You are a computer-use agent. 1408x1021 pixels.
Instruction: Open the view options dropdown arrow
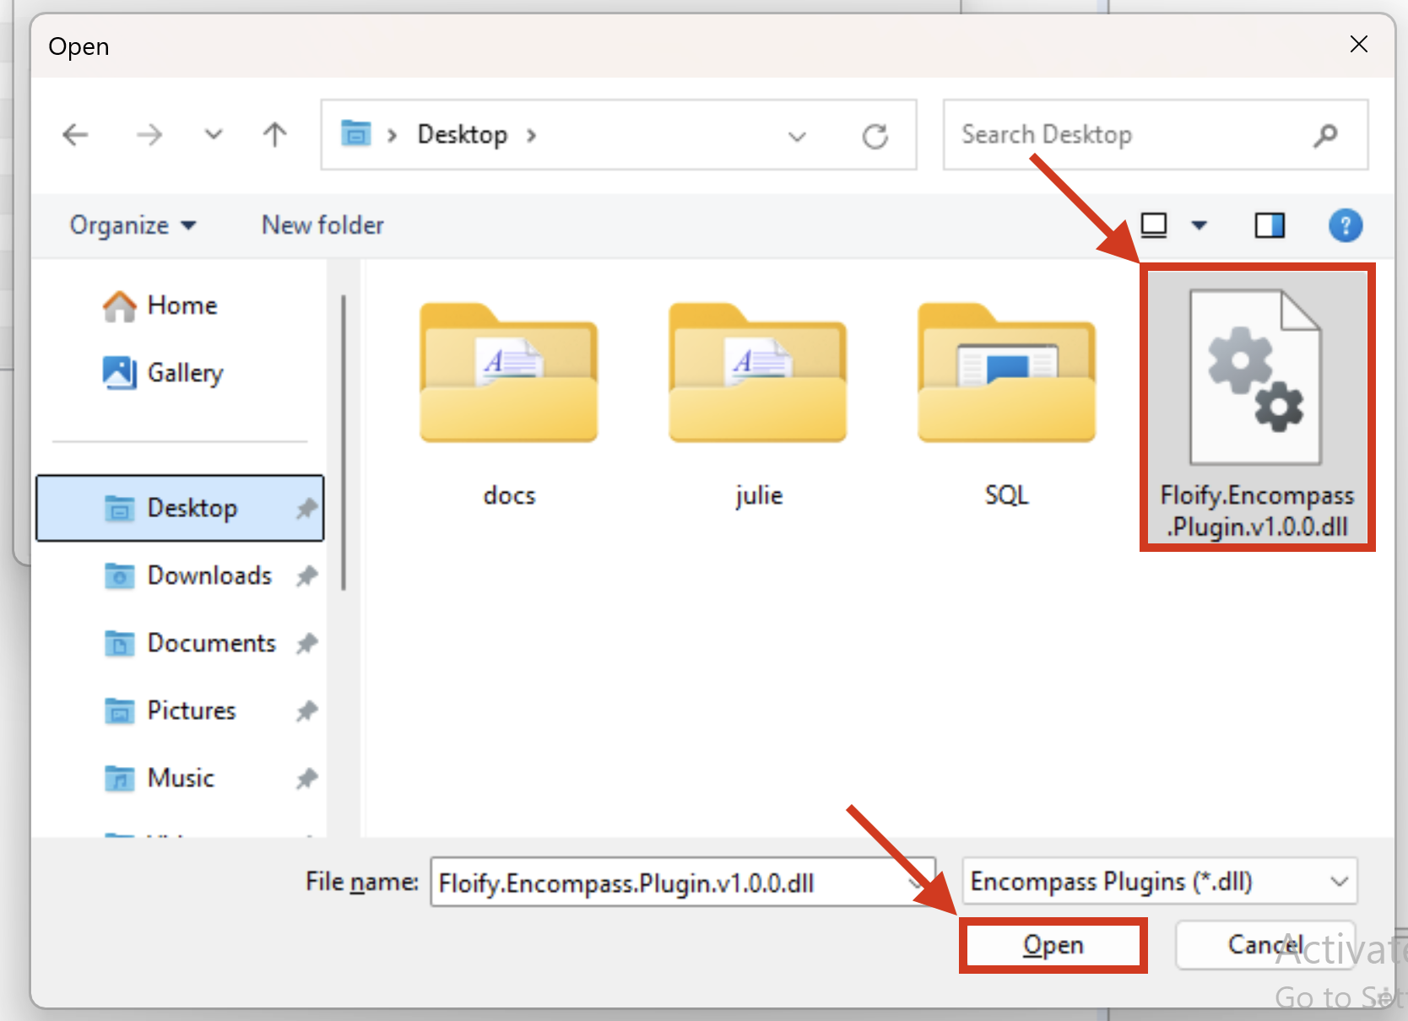pos(1199,225)
